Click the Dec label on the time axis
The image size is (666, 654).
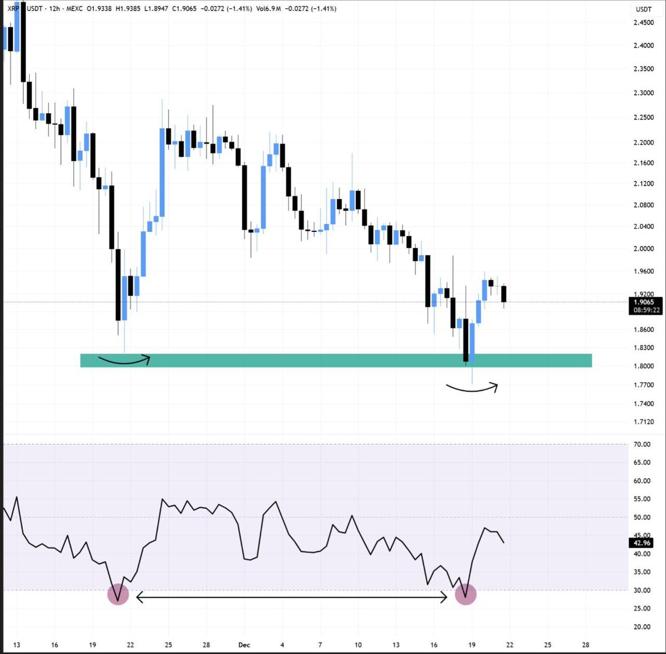click(244, 645)
